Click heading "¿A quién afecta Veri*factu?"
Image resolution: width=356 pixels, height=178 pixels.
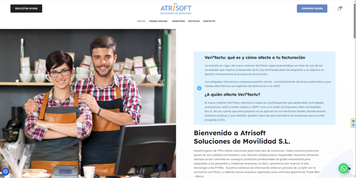[233, 95]
